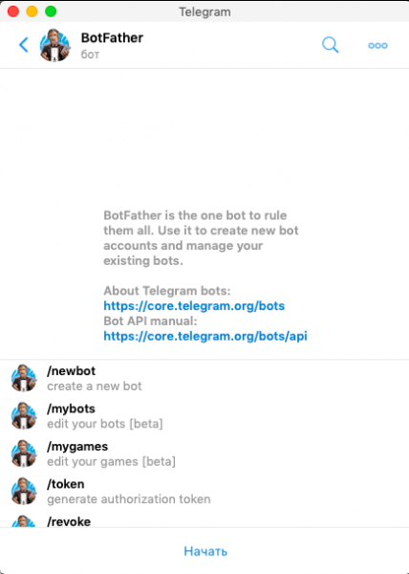Open the core.telegram.org/bots/api manual link
This screenshot has width=409, height=574.
click(x=205, y=336)
